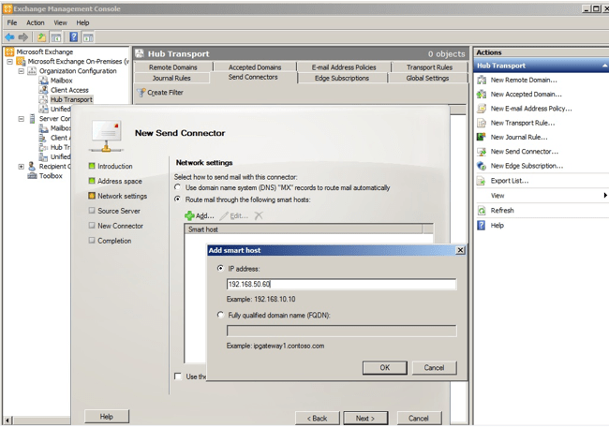
Task: Click the Recipient Configuration node icon
Action: pos(32,166)
